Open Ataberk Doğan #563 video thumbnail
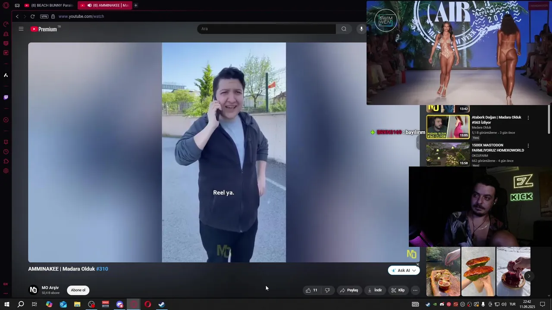 [448, 127]
